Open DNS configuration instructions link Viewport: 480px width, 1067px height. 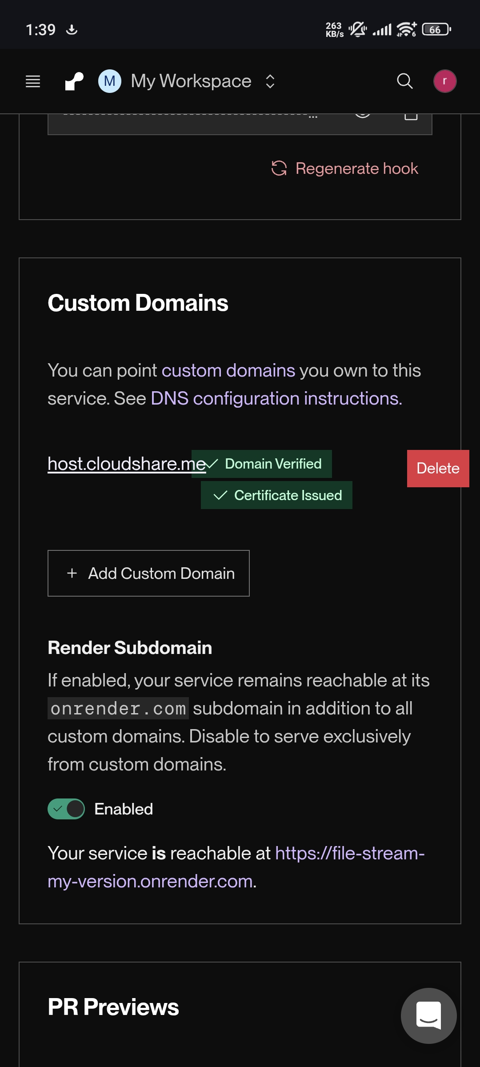276,398
